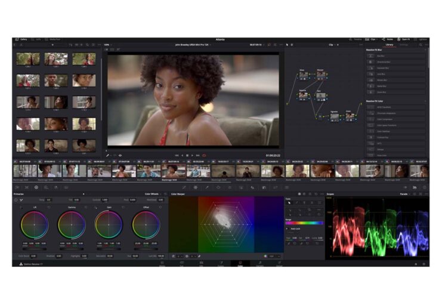Go to the Deliver page
The width and height of the screenshot is (442, 290).
[279, 264]
